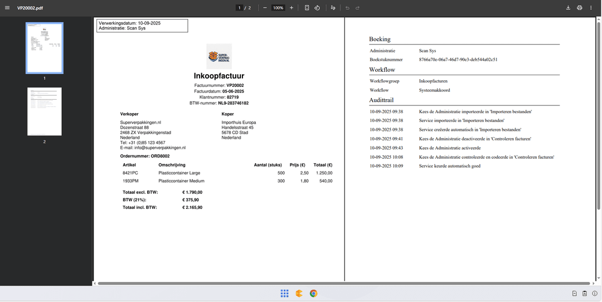Viewport: 602px width, 302px height.
Task: Toggle the sidebar with the hamburger menu icon
Action: [7, 8]
